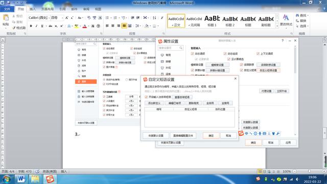Show paragraph marks icon in Word
Image resolution: width=327 pixels, height=184 pixels.
click(162, 18)
